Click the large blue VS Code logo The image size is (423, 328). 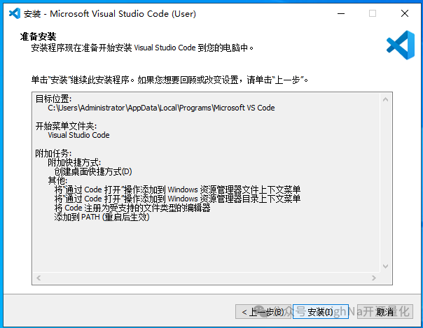click(x=401, y=44)
